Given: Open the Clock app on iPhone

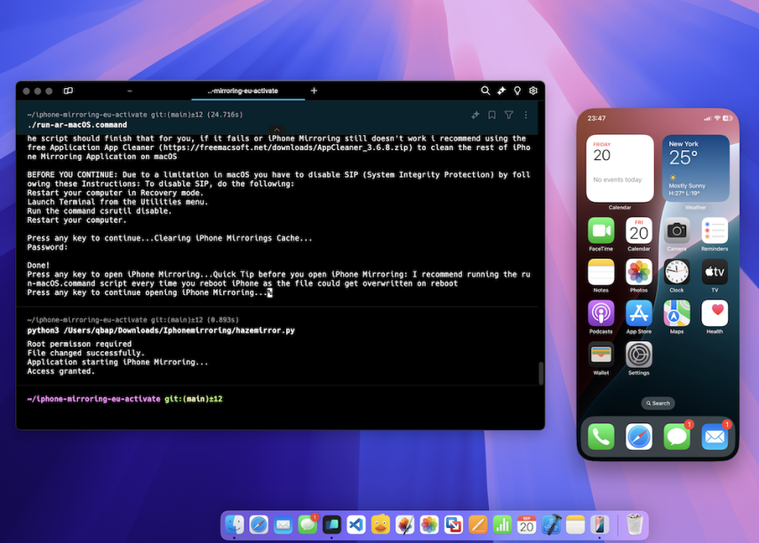Looking at the screenshot, I should [x=676, y=272].
